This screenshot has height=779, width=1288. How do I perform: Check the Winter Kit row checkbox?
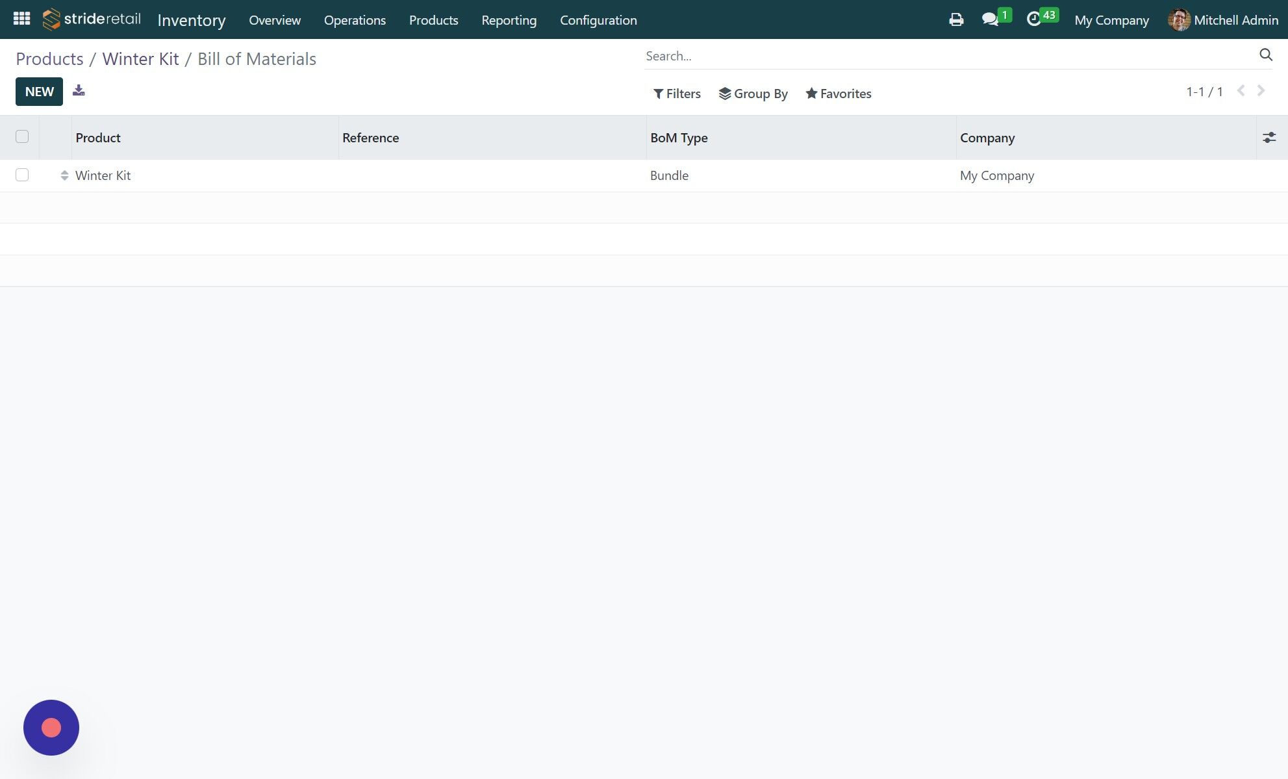tap(22, 175)
